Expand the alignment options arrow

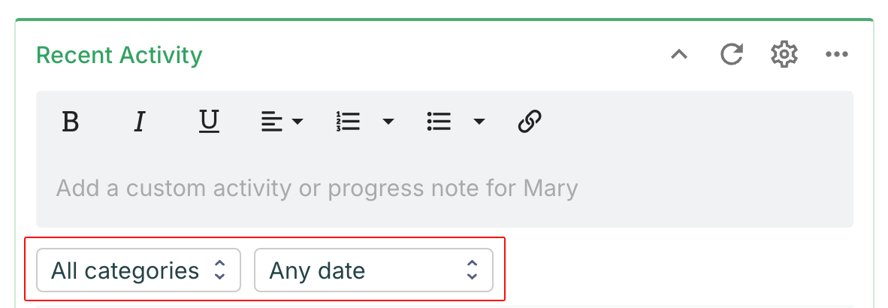298,122
